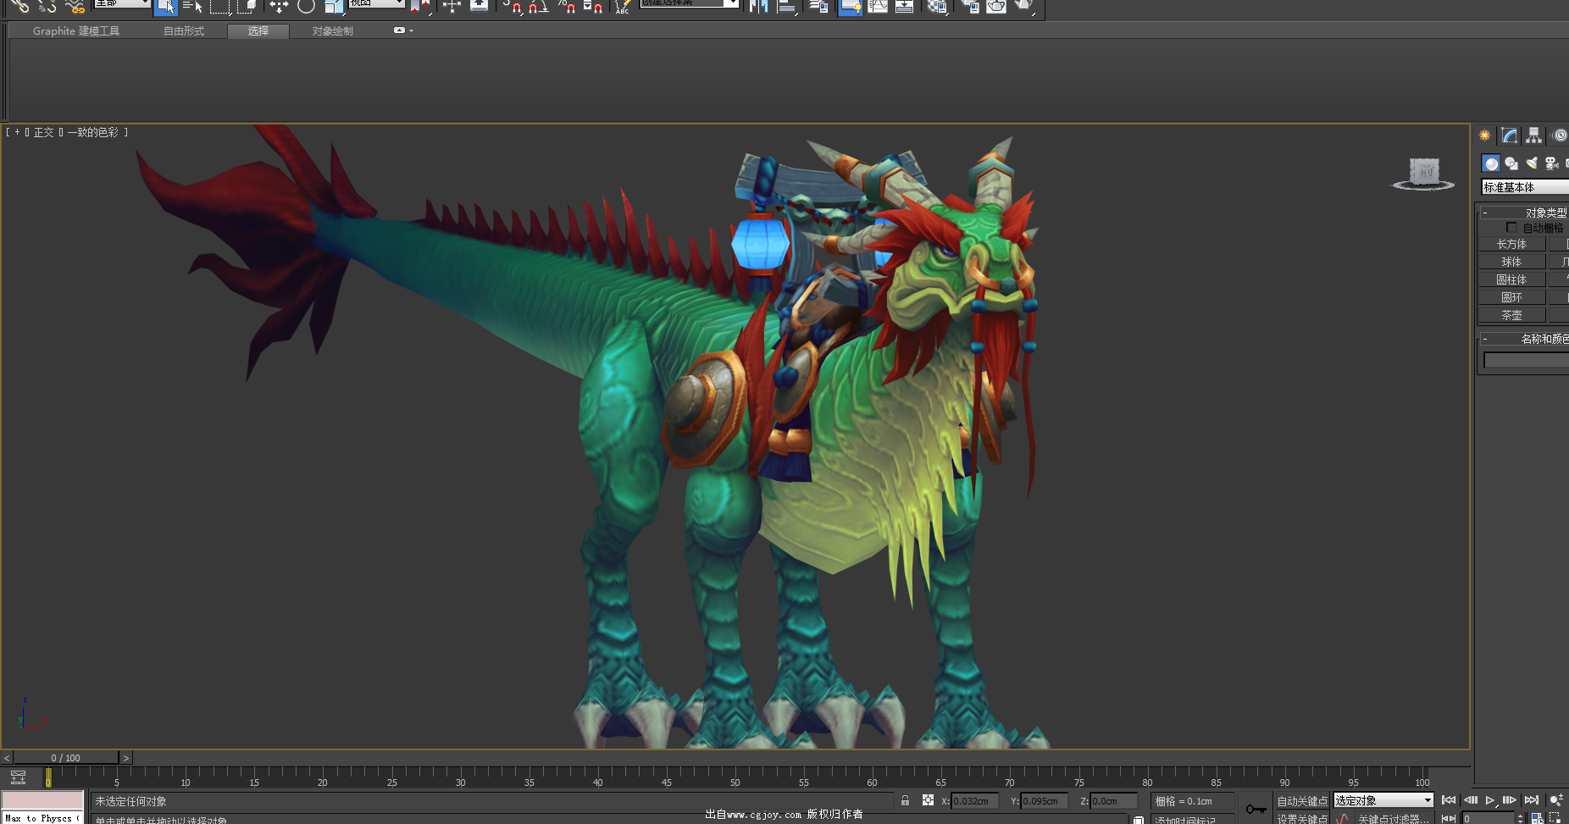
Task: Toggle the Spinner Snap button
Action: pos(593,6)
